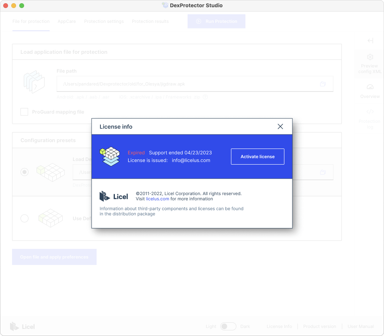
Task: Click the copyright Licel Corporation text
Action: coord(189,193)
